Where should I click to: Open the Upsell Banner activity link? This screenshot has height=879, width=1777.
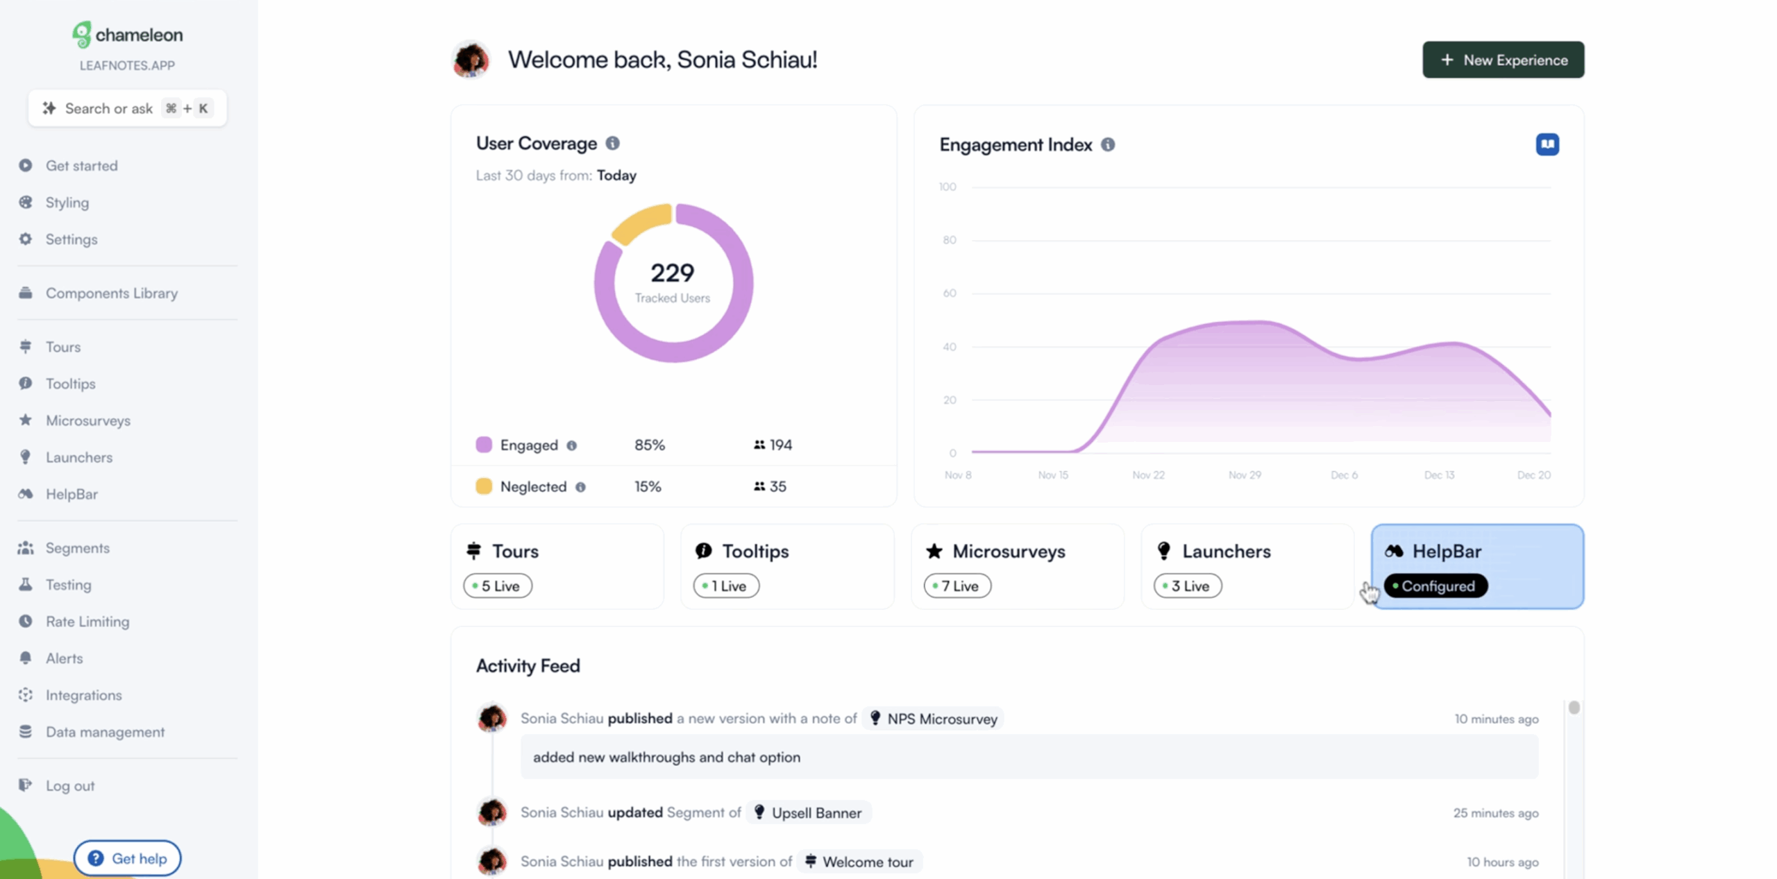[x=809, y=812]
